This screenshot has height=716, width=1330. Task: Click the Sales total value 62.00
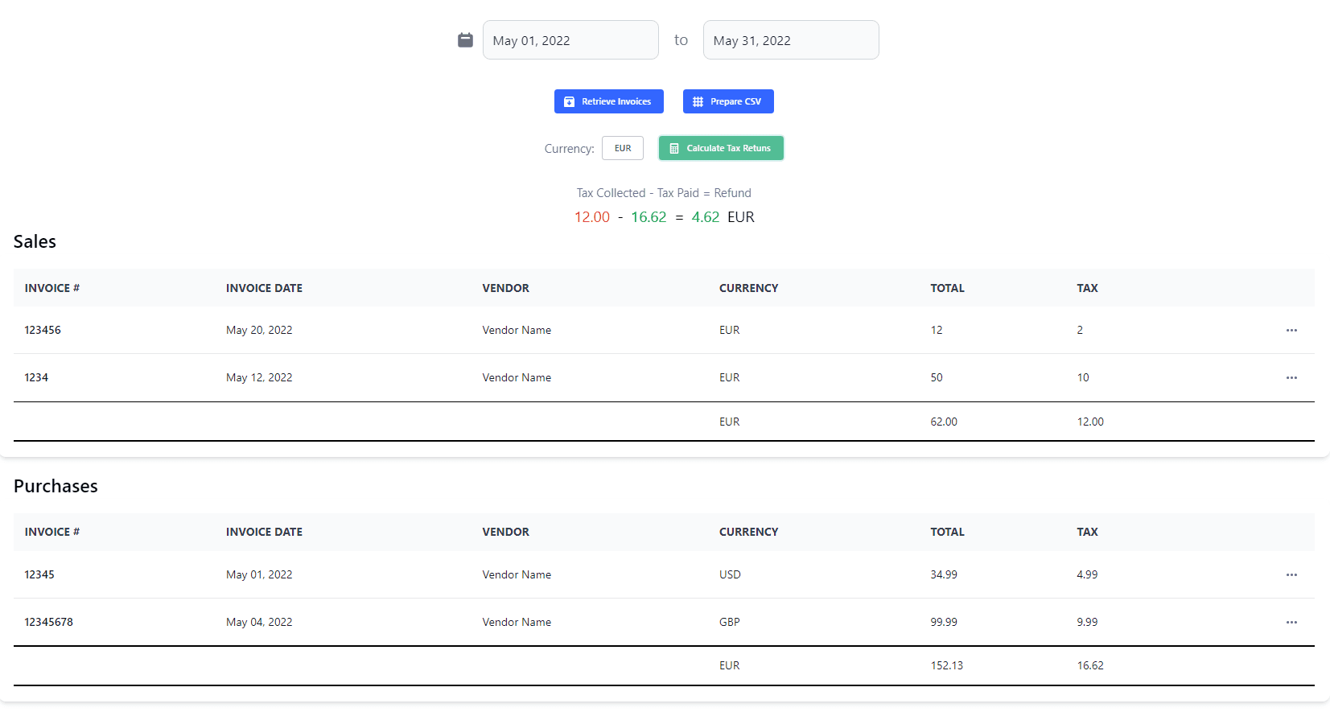(x=944, y=422)
